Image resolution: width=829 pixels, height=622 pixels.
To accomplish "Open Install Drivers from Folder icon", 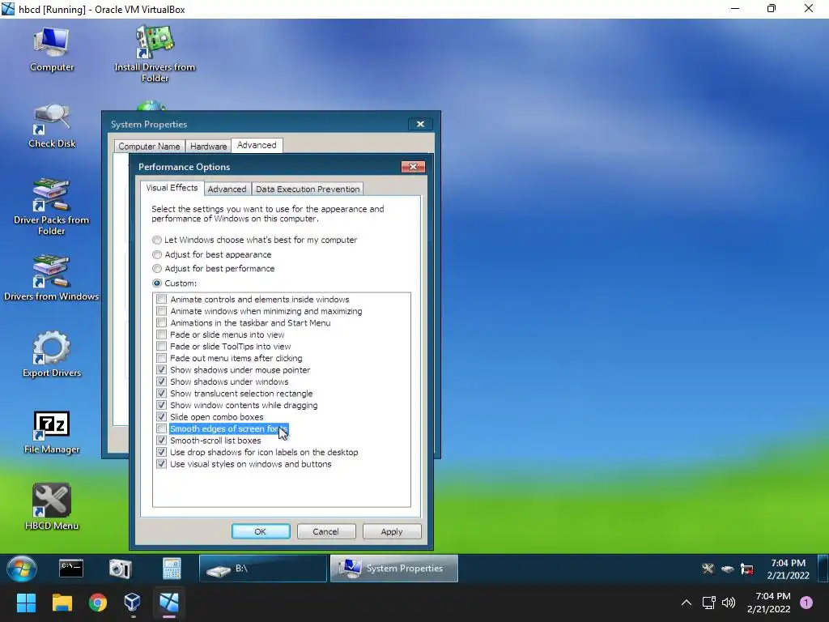I will [155, 54].
